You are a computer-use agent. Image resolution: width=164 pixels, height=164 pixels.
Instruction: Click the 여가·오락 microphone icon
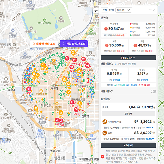(x=105, y=122)
